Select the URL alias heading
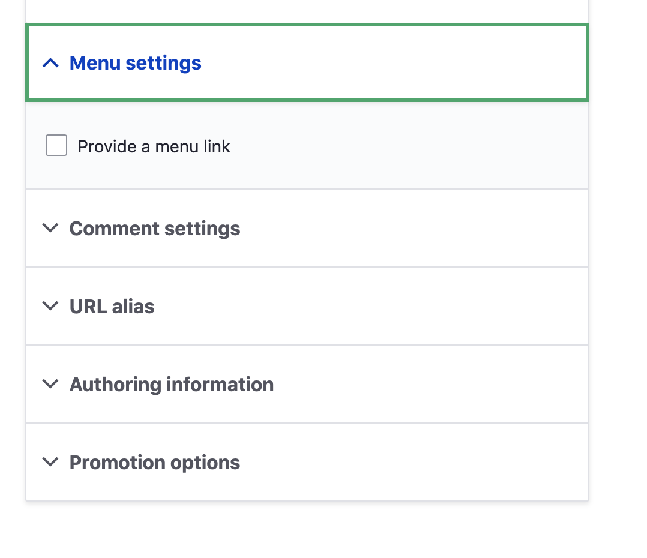 [112, 306]
